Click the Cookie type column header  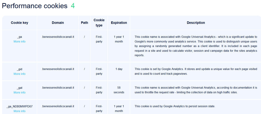tap(99, 23)
